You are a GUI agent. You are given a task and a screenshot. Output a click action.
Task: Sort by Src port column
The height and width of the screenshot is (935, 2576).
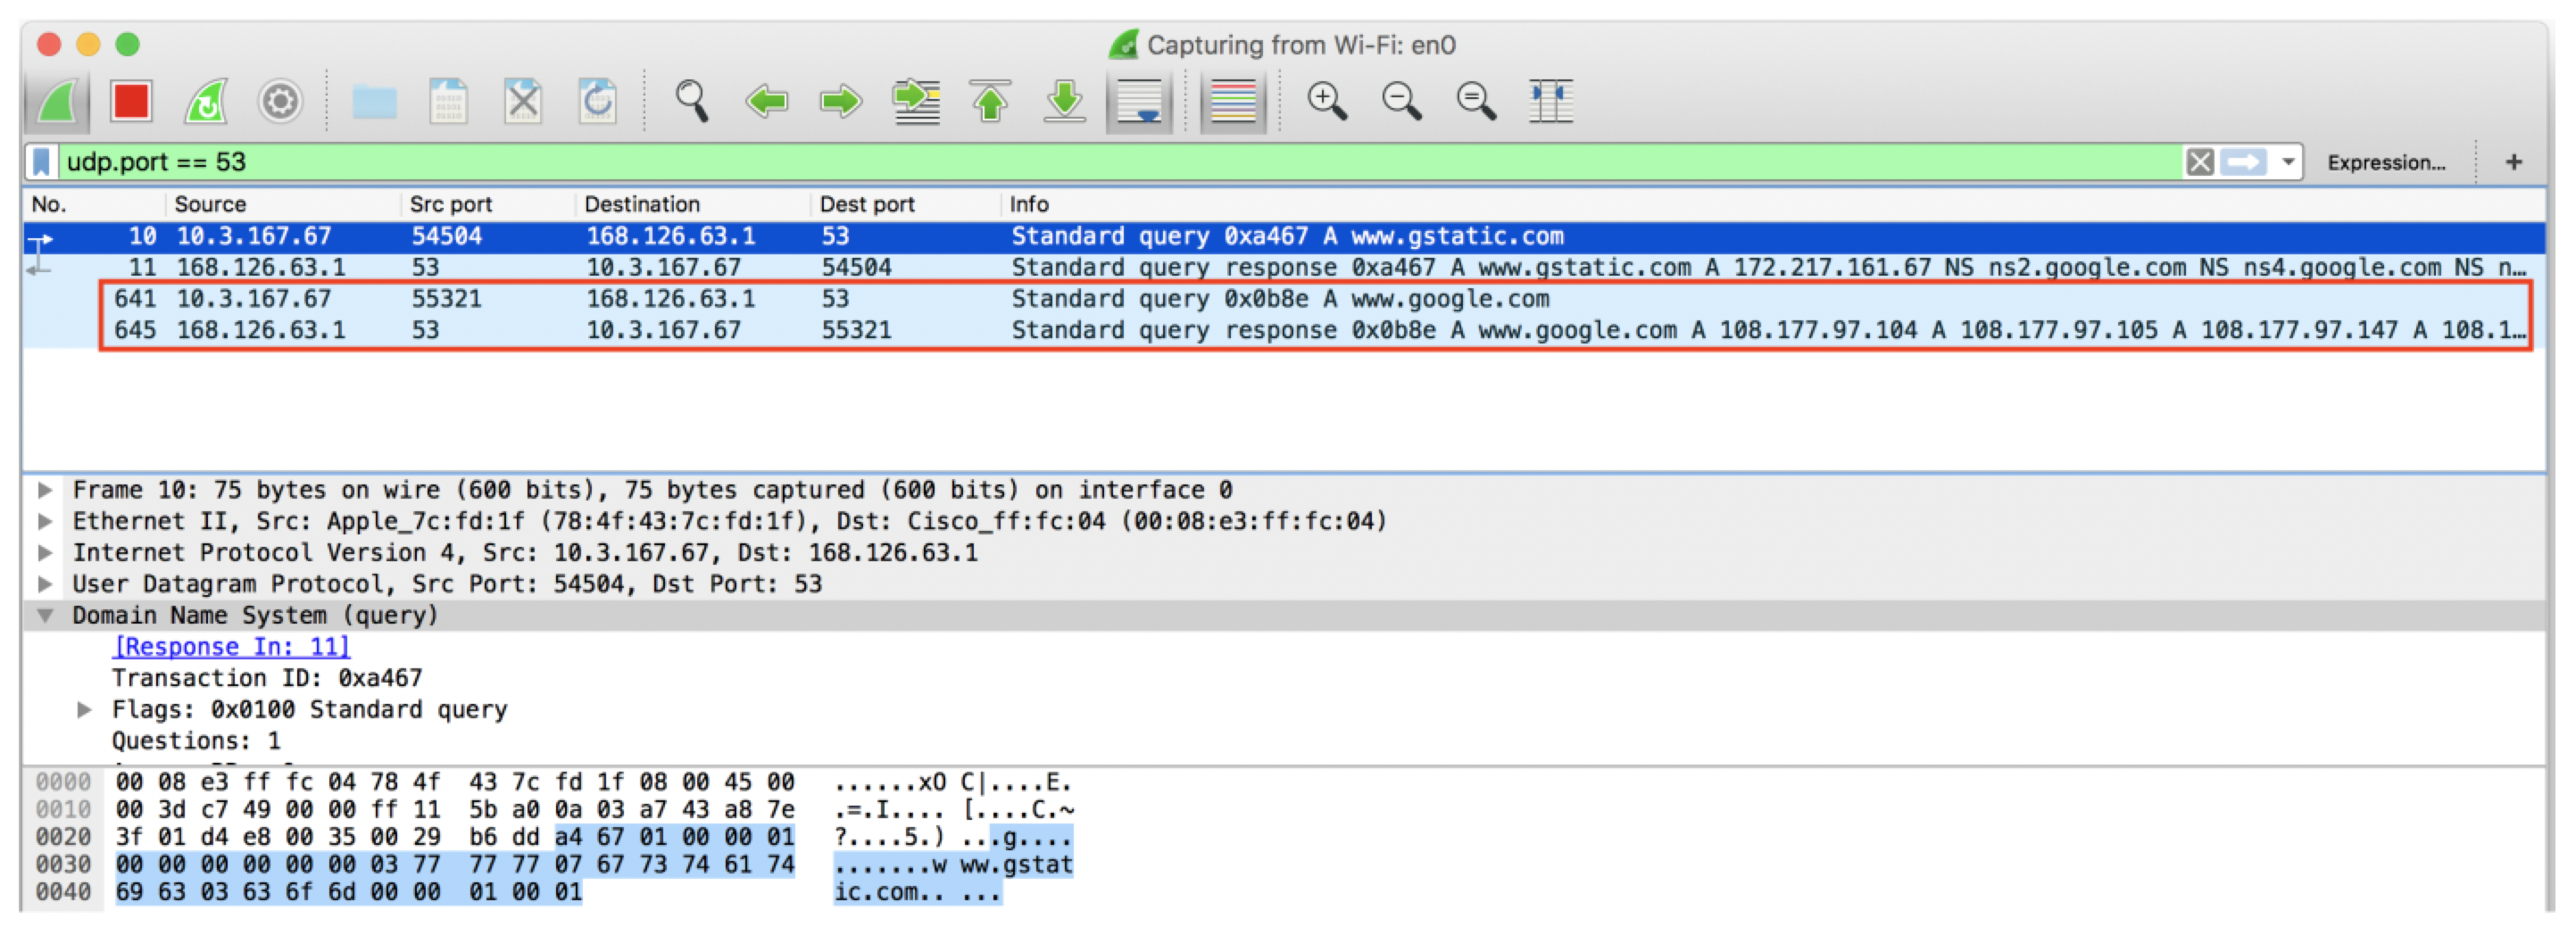(489, 205)
